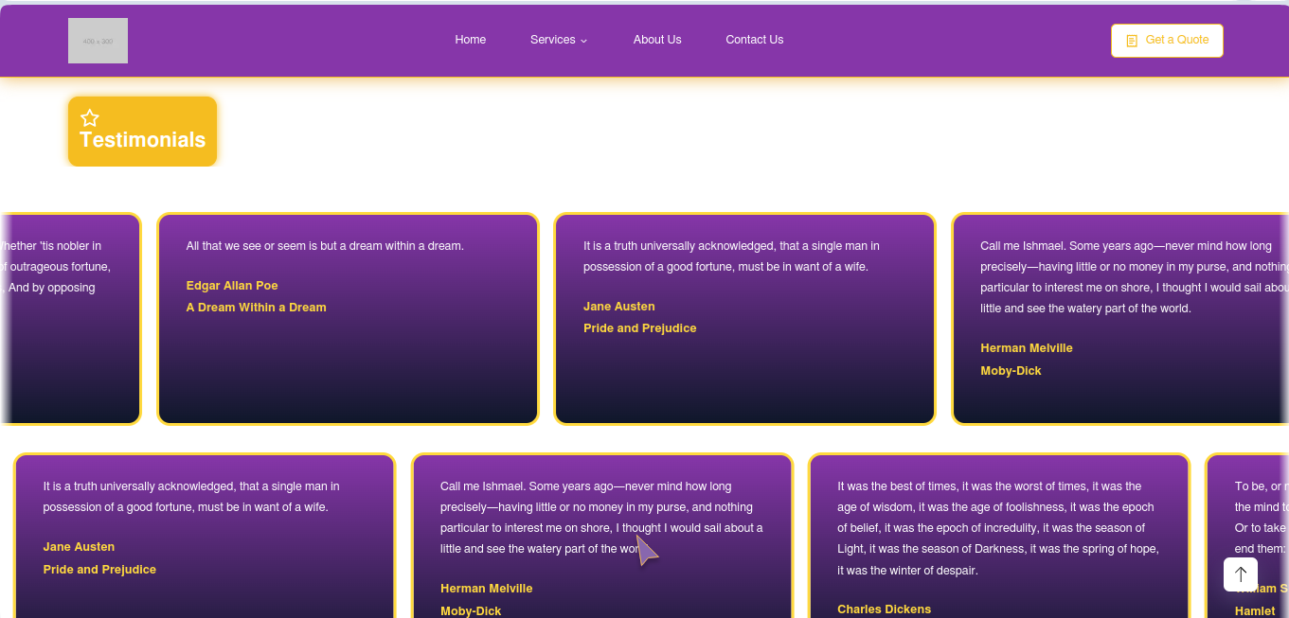
Task: Click the A Dream Within a Dream title
Action: (257, 308)
